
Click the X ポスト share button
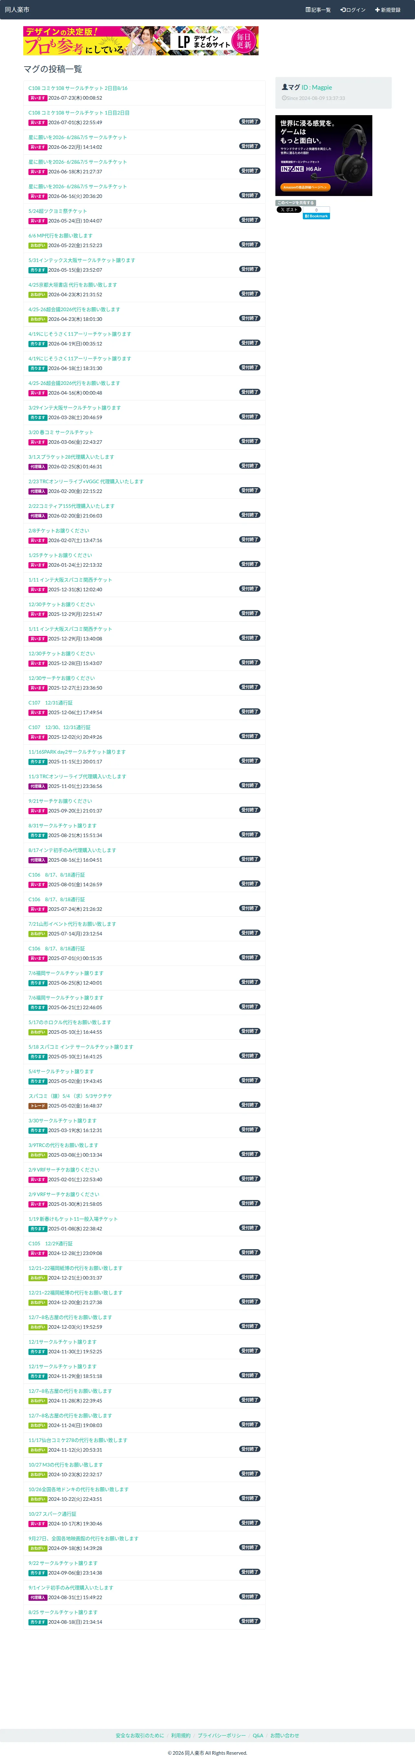pos(289,210)
